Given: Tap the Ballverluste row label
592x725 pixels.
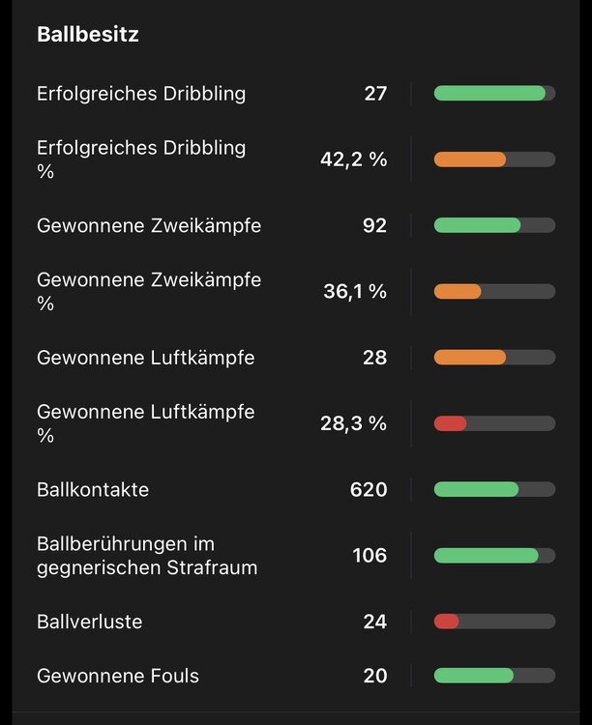Looking at the screenshot, I should pos(89,622).
